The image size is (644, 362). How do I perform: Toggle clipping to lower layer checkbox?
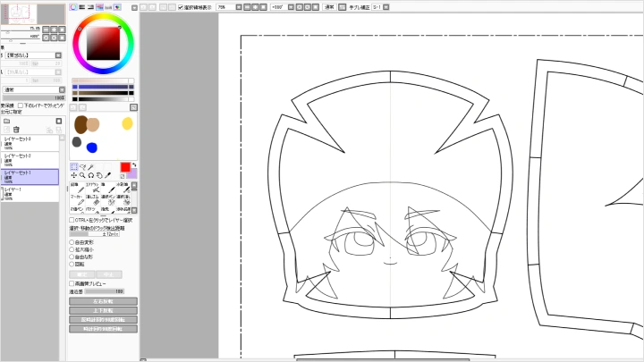click(20, 105)
